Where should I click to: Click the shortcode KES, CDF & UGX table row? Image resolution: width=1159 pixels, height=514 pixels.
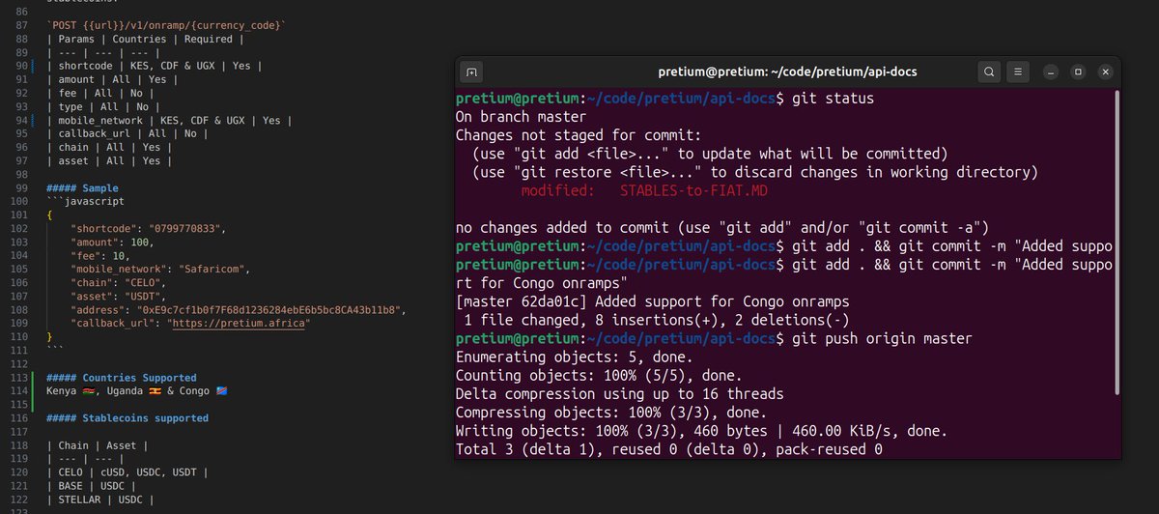tap(154, 66)
